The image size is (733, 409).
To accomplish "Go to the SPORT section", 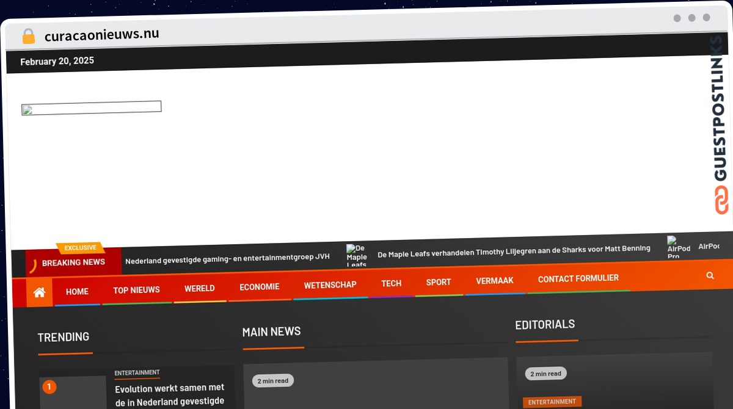I will point(439,282).
